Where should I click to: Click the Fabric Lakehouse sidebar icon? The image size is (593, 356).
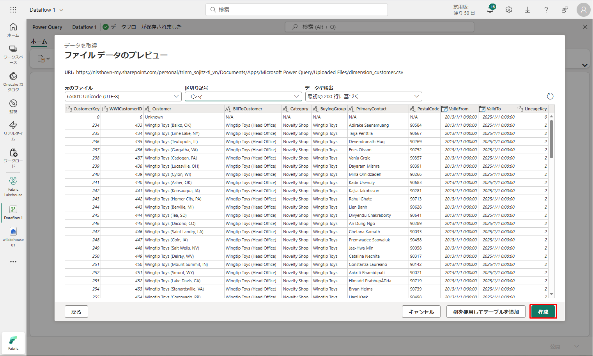pyautogui.click(x=13, y=186)
